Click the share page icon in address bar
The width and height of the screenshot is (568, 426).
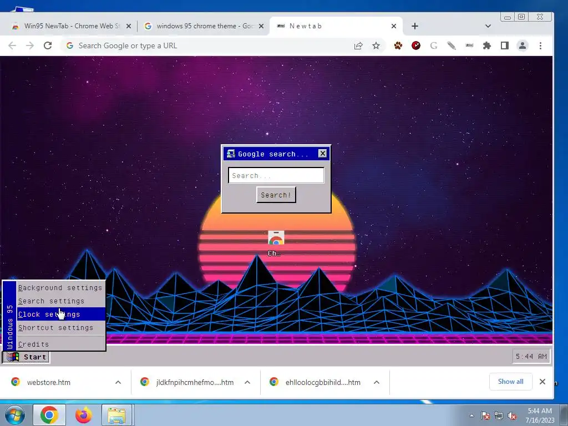[x=358, y=45]
